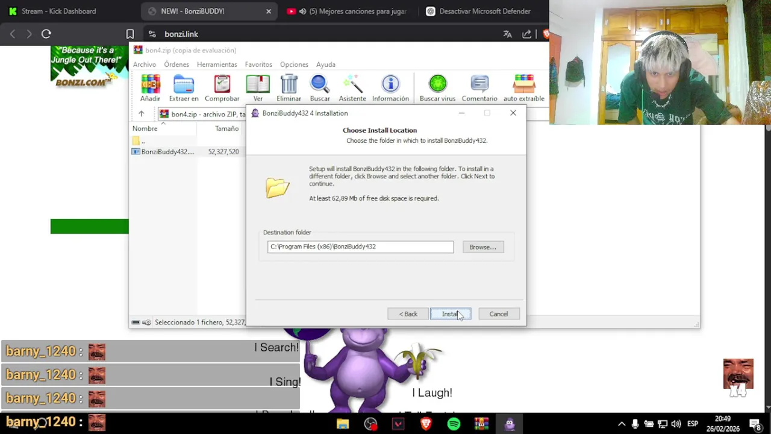
Task: Click WinRAR Ver icon
Action: [x=258, y=88]
